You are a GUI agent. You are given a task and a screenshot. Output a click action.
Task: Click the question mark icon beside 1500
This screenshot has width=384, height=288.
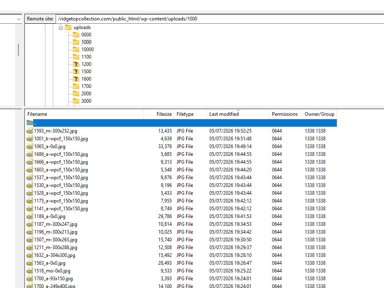point(76,72)
